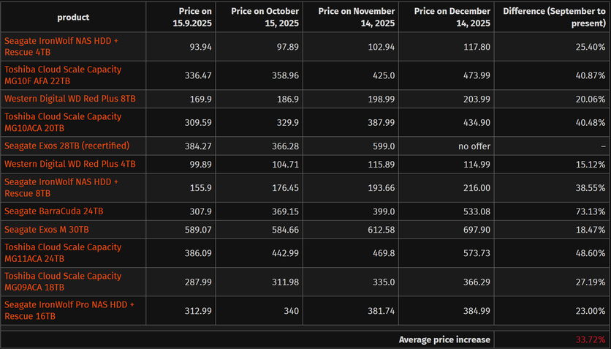Click the Seagate BarraCuda 24TB link

54,211
